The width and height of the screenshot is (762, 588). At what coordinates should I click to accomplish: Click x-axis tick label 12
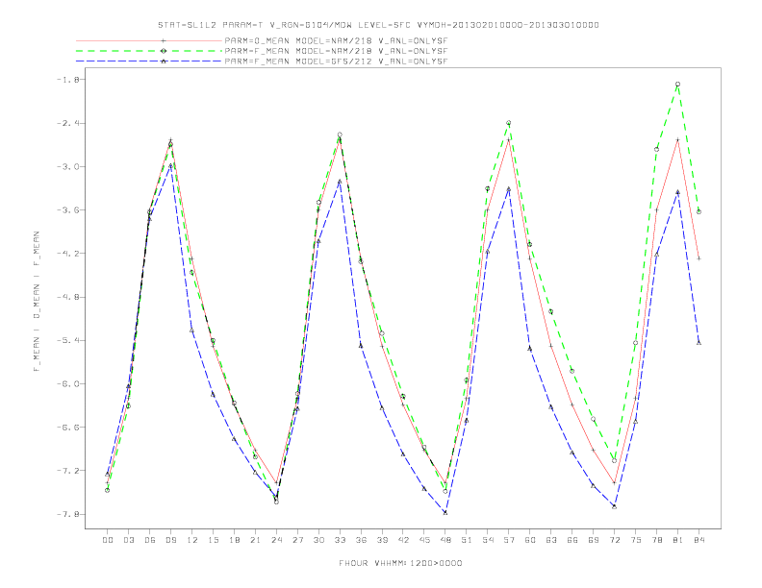[x=192, y=540]
